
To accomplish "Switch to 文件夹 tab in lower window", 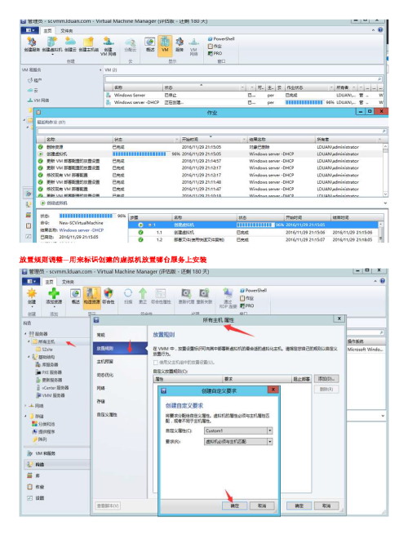I will pos(68,282).
